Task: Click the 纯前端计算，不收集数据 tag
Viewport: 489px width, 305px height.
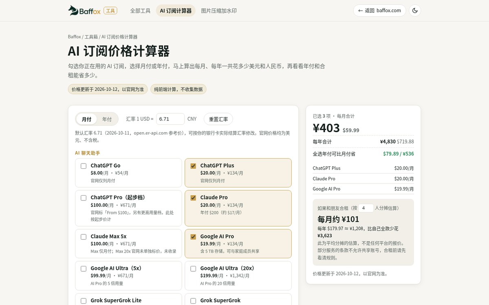Action: coord(178,89)
